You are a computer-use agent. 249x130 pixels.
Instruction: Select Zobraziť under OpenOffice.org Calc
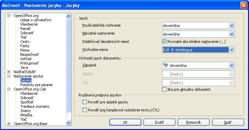(27, 98)
